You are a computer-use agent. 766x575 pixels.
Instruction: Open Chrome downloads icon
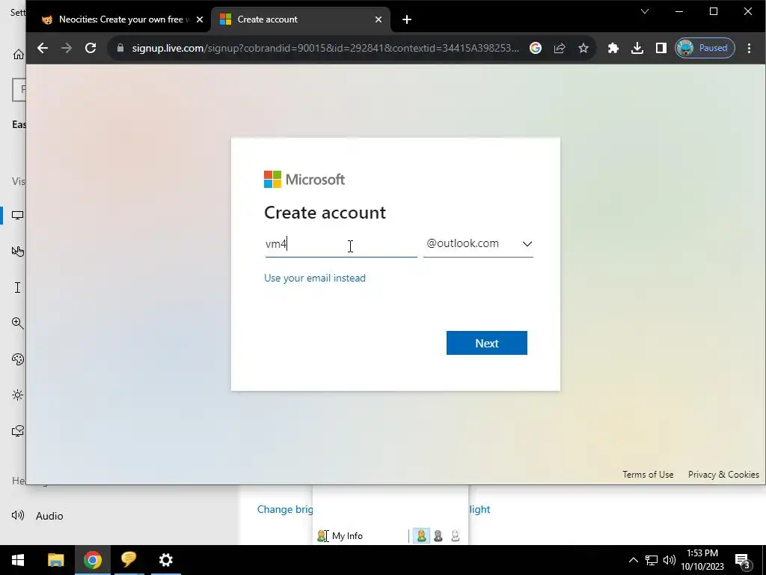[x=637, y=48]
